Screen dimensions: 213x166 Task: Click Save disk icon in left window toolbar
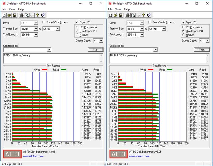click(x=15, y=15)
